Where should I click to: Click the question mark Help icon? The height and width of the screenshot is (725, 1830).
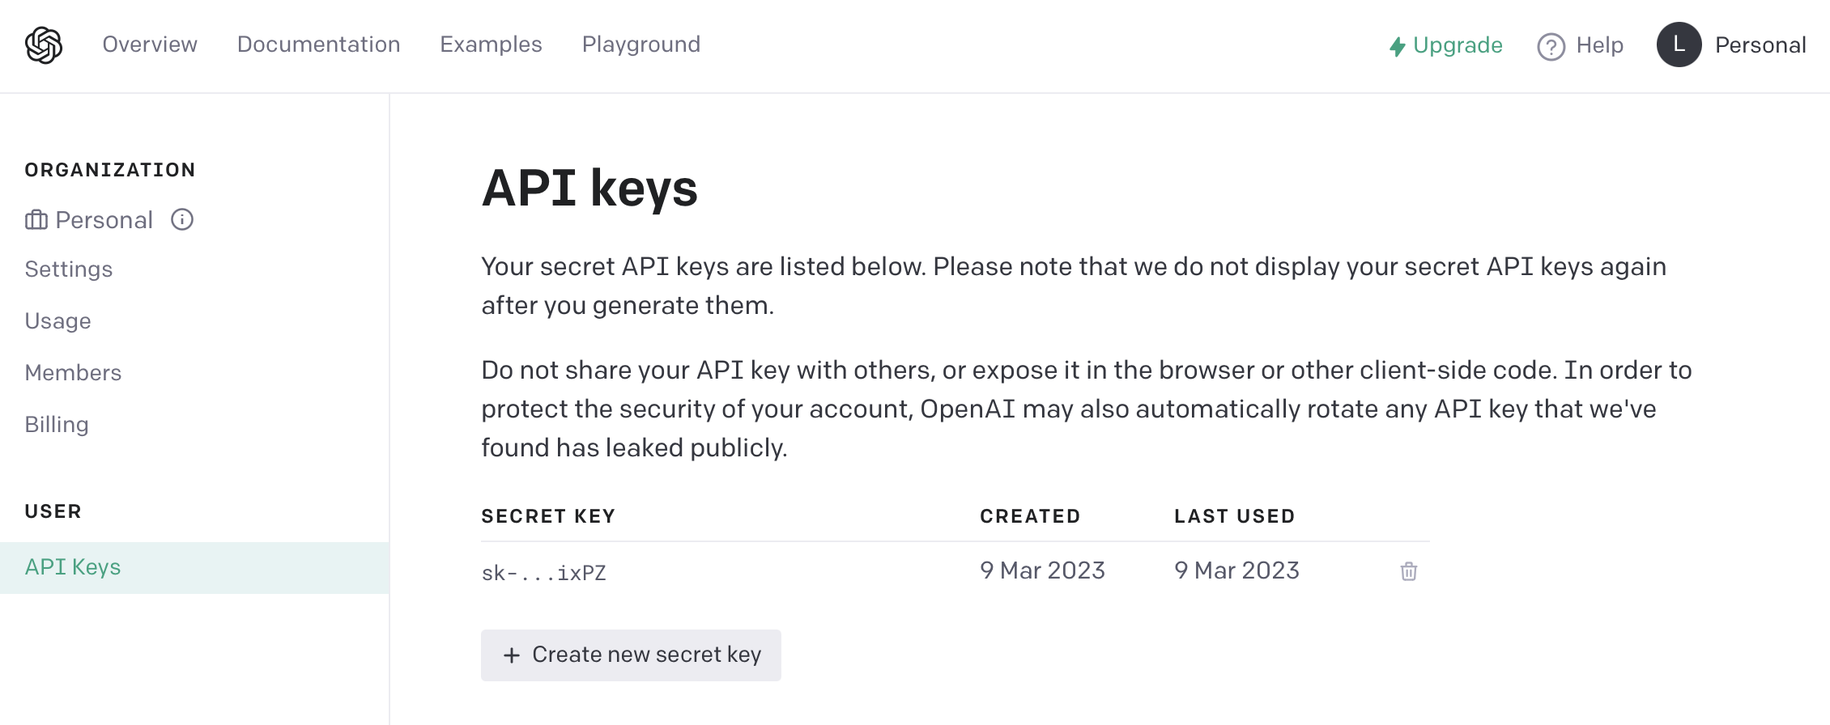(1551, 46)
